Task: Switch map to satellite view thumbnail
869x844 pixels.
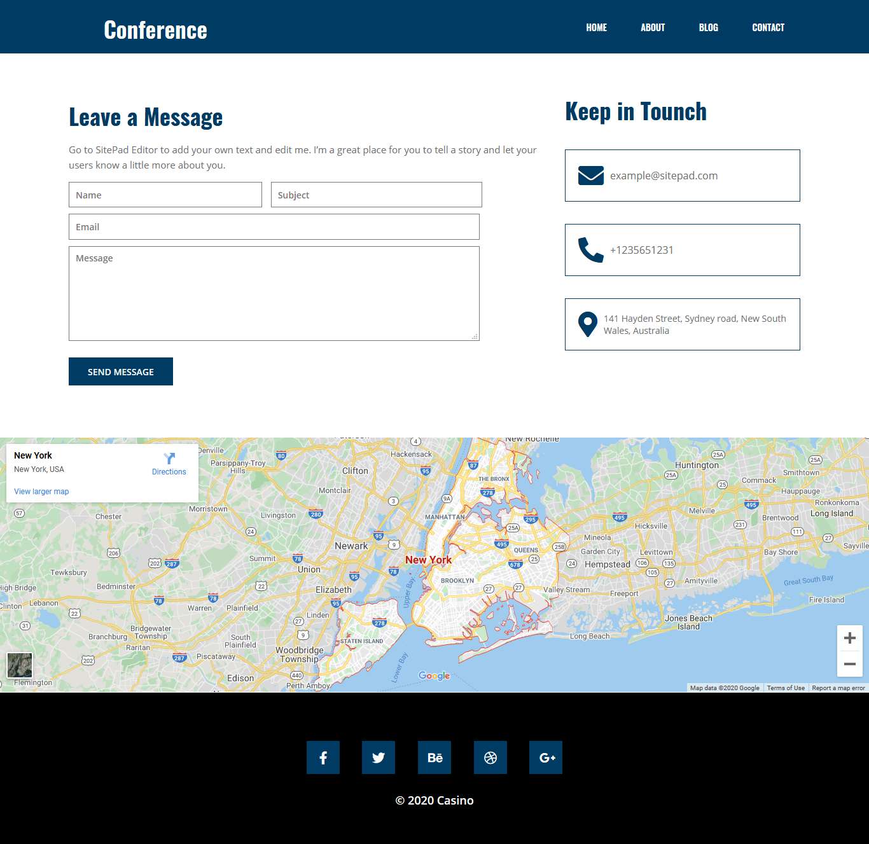Action: 20,665
